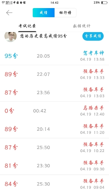Viewport: 109px width, 194px height.
Task: Tap the back arrow icon
Action: click(9, 13)
